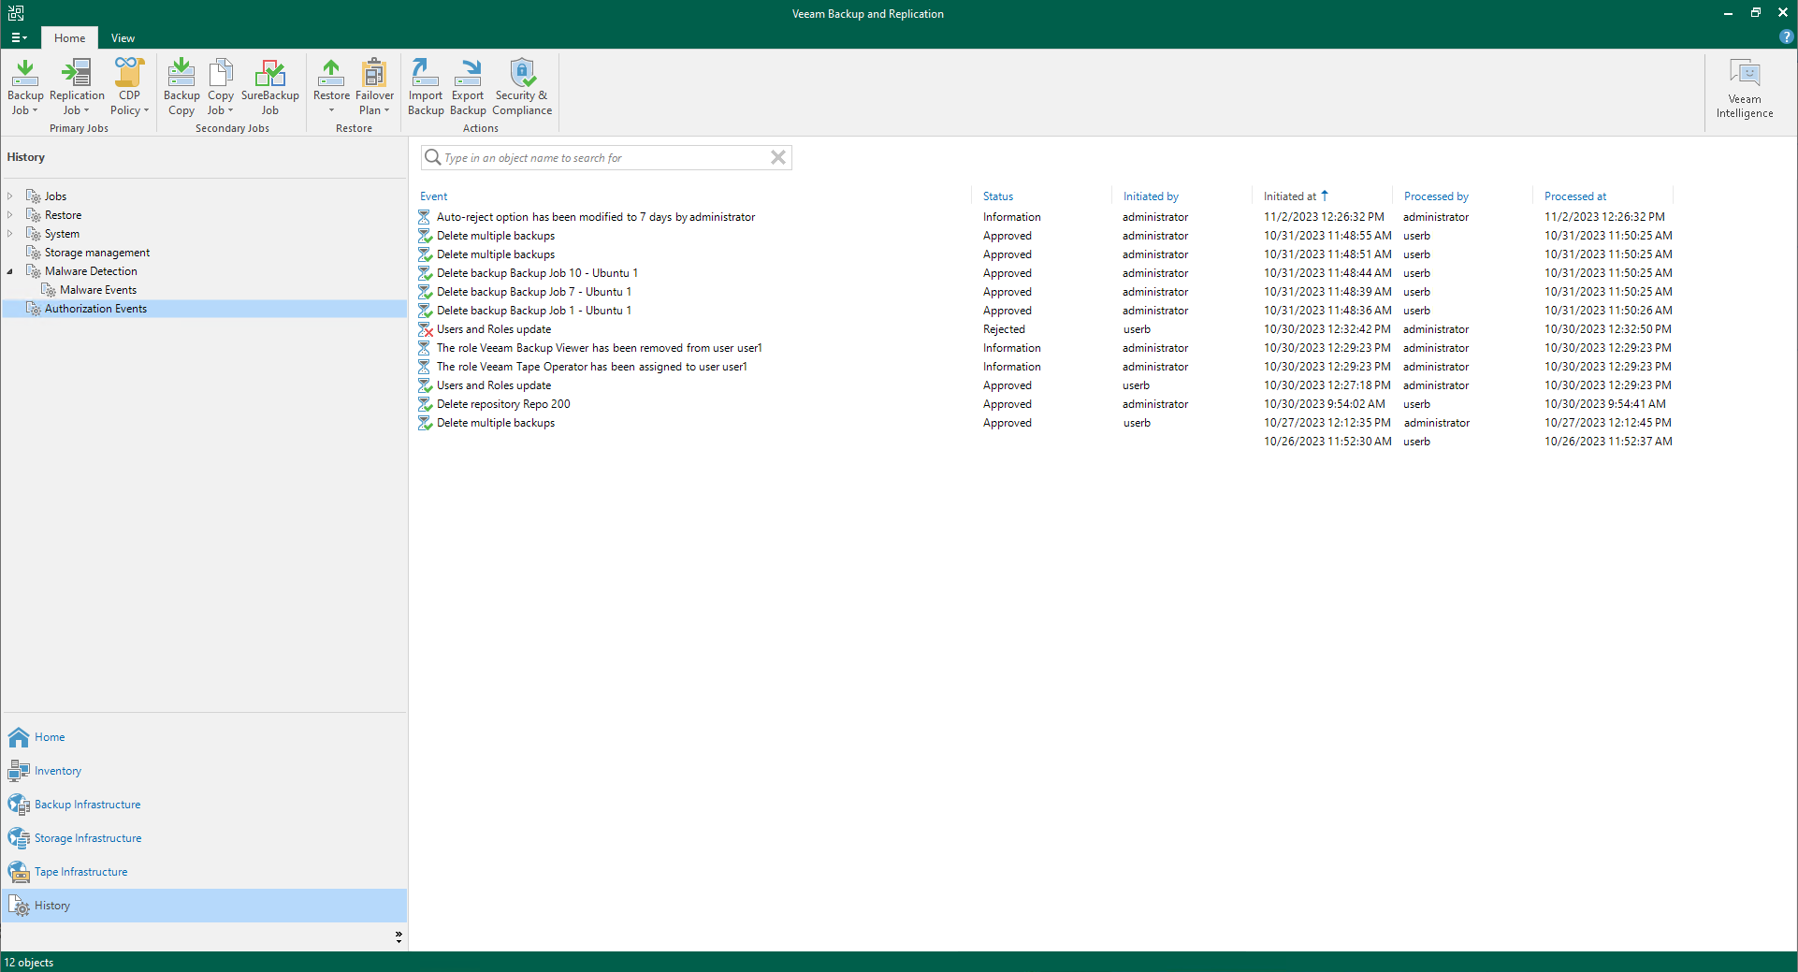Sort by Processed by column header
1798x972 pixels.
tap(1436, 196)
